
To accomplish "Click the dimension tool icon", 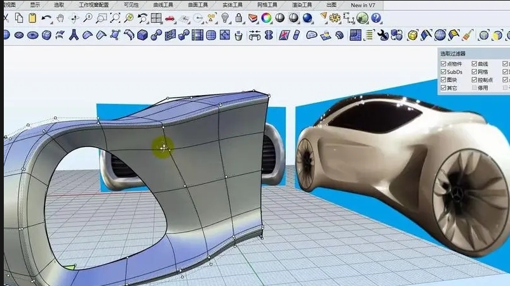I will [x=349, y=18].
